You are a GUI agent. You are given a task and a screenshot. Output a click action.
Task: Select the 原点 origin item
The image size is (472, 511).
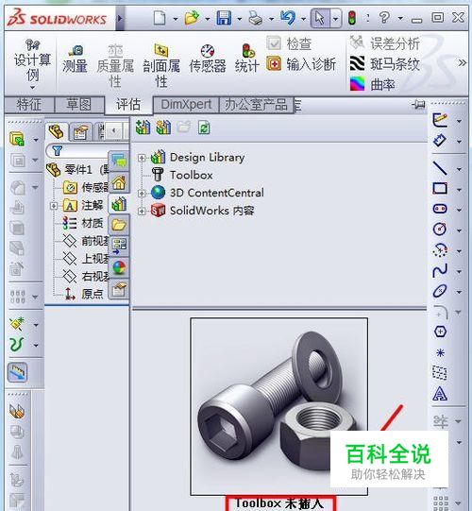point(83,294)
